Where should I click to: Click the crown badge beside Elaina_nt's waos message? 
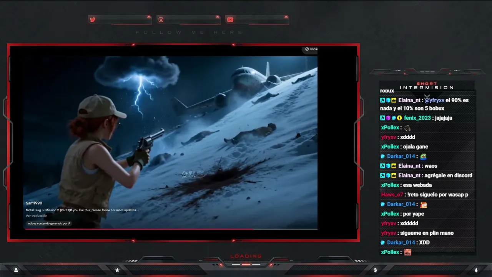[x=394, y=166]
